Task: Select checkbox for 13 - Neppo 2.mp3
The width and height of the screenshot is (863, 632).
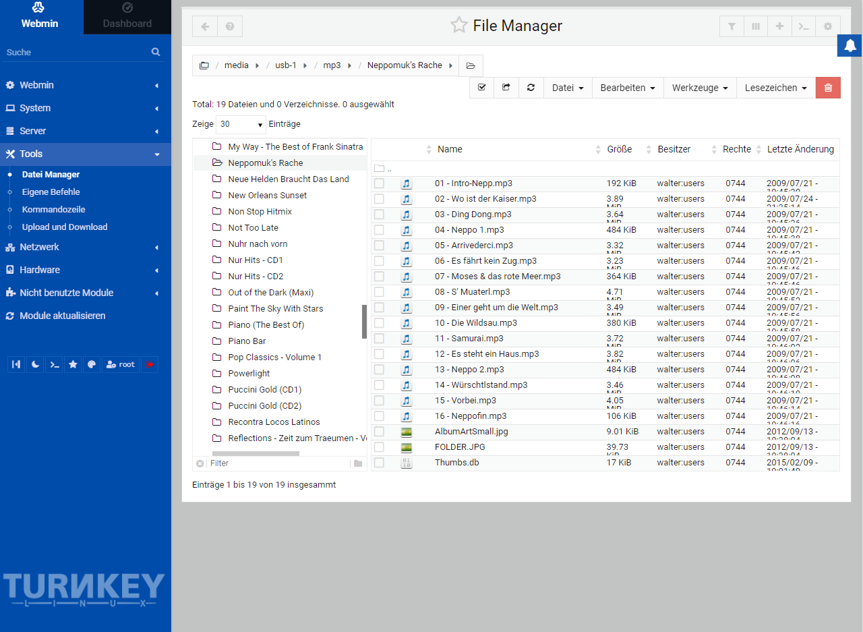Action: [379, 370]
